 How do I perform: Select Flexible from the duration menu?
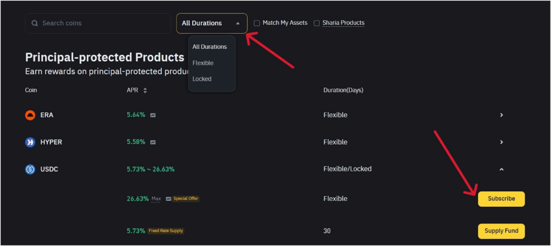tap(203, 63)
